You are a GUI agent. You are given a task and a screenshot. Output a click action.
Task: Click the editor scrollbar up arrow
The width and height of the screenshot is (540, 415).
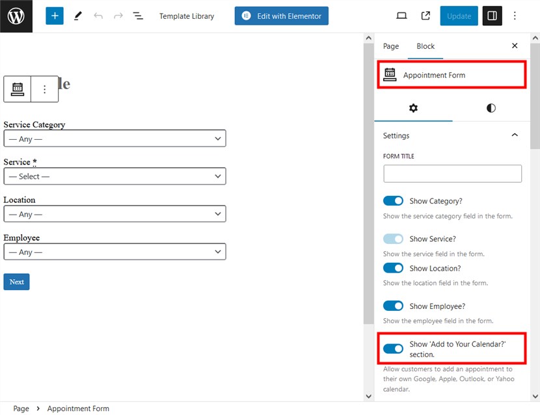tap(368, 38)
